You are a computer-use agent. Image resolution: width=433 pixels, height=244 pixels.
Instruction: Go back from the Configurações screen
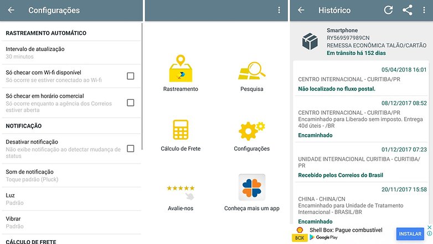[x=11, y=10]
